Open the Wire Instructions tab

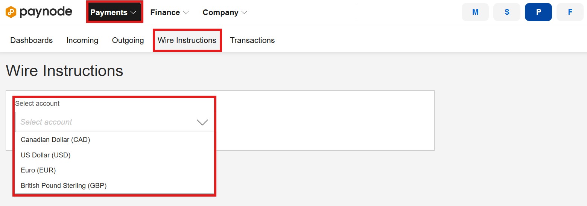tap(187, 40)
